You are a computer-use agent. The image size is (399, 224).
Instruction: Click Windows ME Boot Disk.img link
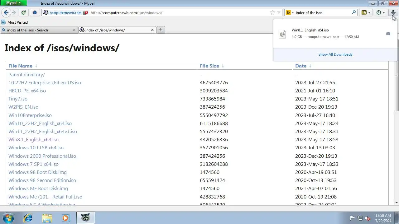38,189
